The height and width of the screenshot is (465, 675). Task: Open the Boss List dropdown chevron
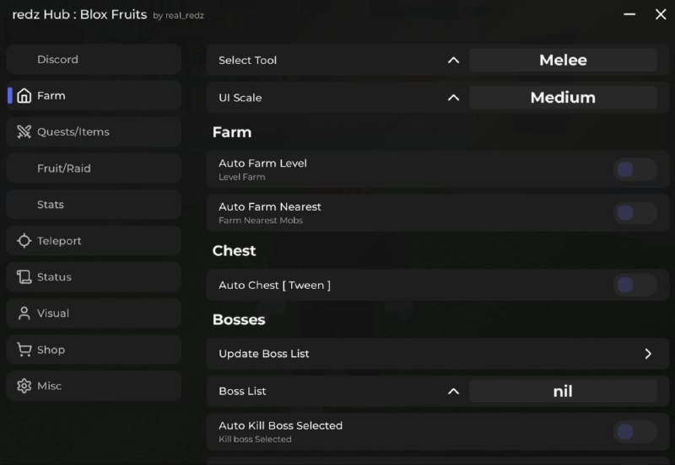(x=453, y=392)
